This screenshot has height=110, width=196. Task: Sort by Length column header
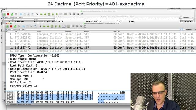point(115,32)
